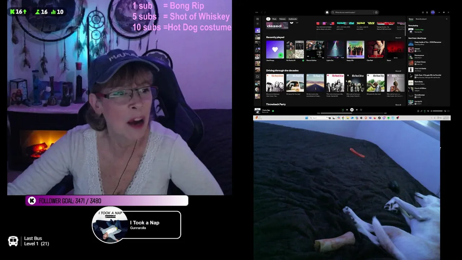This screenshot has width=462, height=260.
Task: Select All filter chip
Action: coord(268,19)
